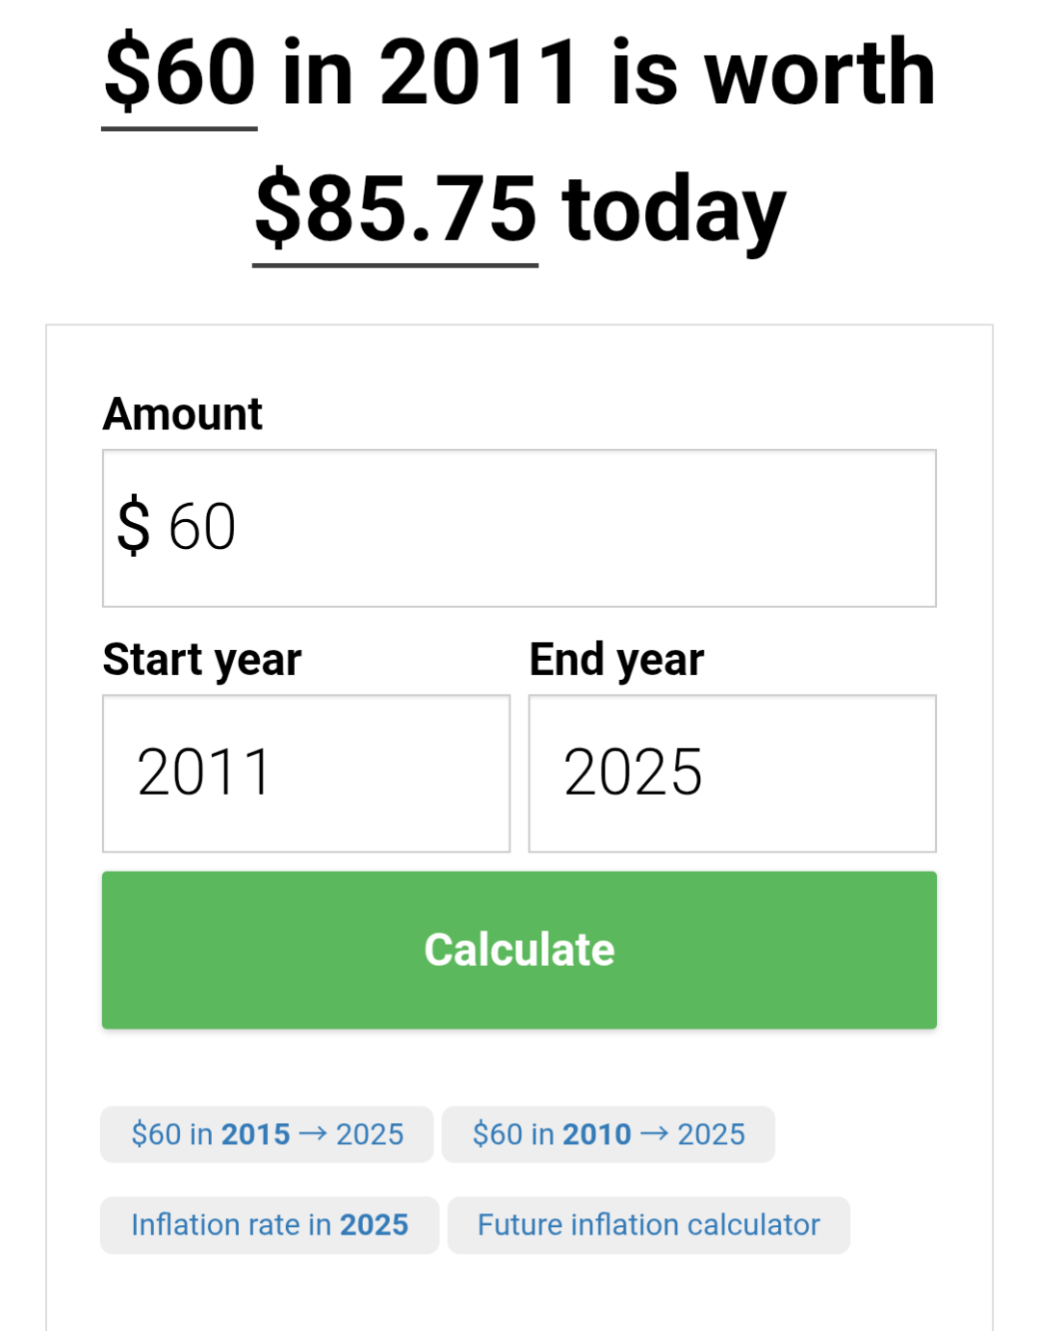Click the dollar sign in Amount field
The height and width of the screenshot is (1331, 1039).
click(134, 526)
